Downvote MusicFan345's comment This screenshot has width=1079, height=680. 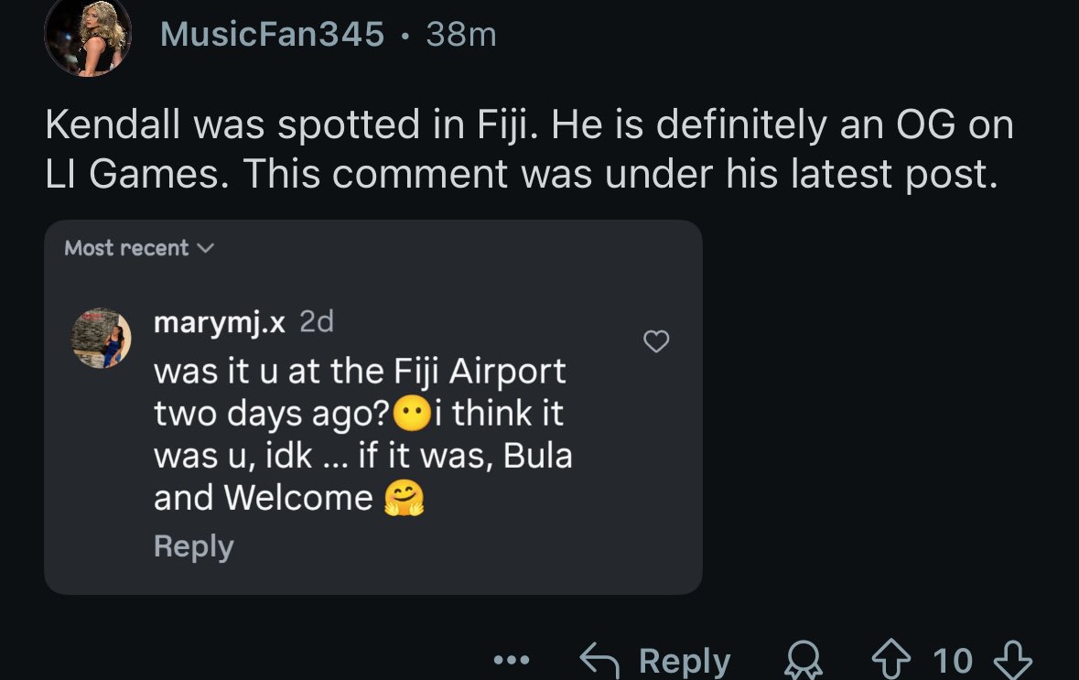(1013, 660)
